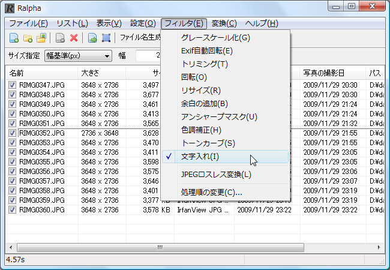Click the 2009/11/29 21:32 capture date cell
Viewport: 390px width, 270px height.
331,124
